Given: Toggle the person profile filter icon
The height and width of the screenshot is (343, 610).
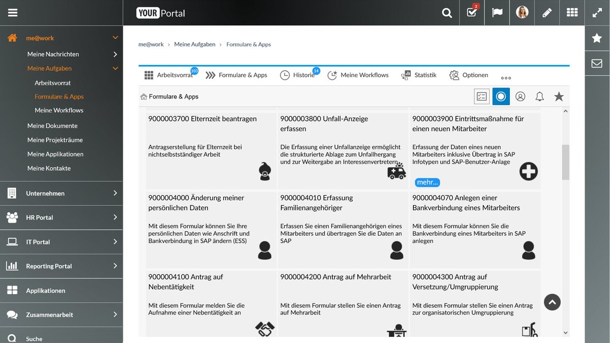Looking at the screenshot, I should 520,96.
